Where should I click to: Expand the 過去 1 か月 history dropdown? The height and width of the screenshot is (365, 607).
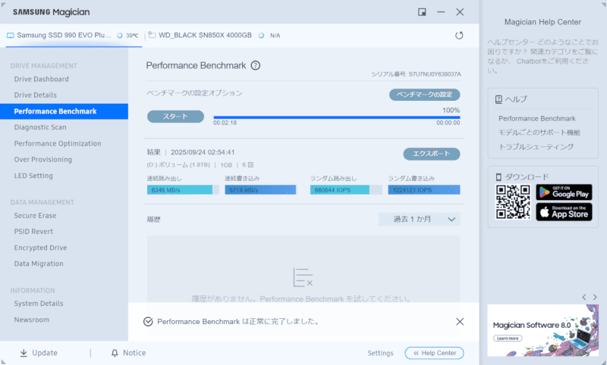(x=420, y=220)
